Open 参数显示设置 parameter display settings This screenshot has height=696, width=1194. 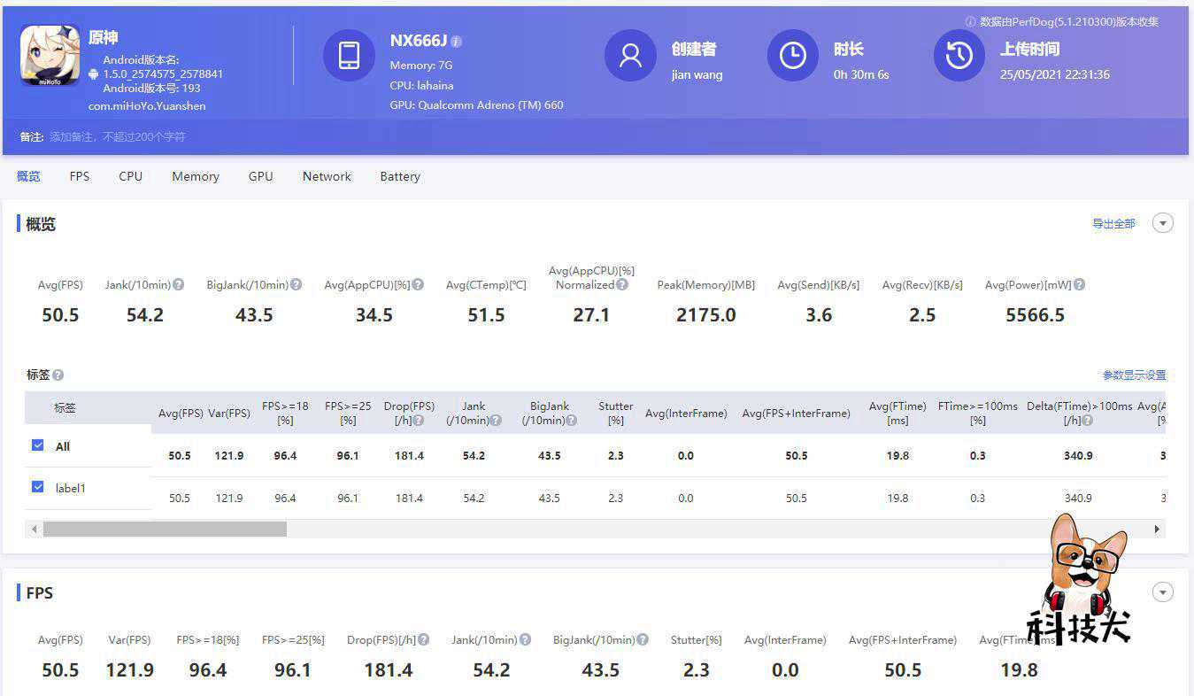click(1134, 375)
